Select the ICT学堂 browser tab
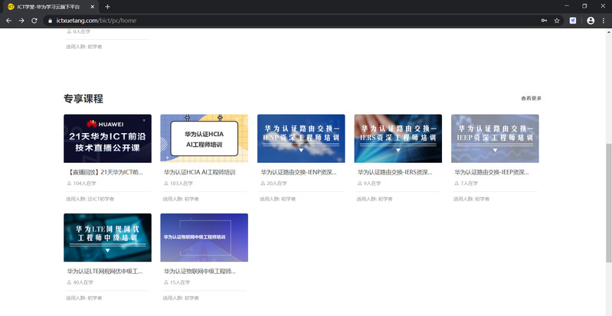Screen dimensions: 612x316 51,7
